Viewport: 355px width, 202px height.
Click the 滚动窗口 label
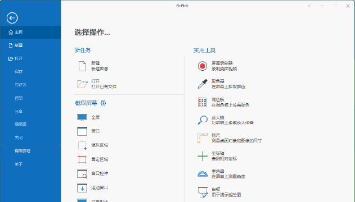pyautogui.click(x=100, y=187)
